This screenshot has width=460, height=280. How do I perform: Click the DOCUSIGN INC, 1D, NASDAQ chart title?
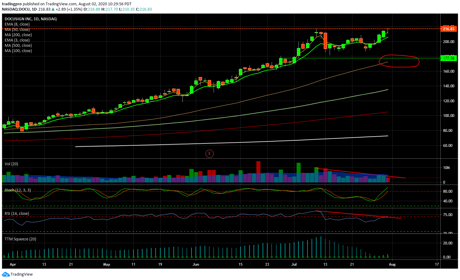(31, 19)
